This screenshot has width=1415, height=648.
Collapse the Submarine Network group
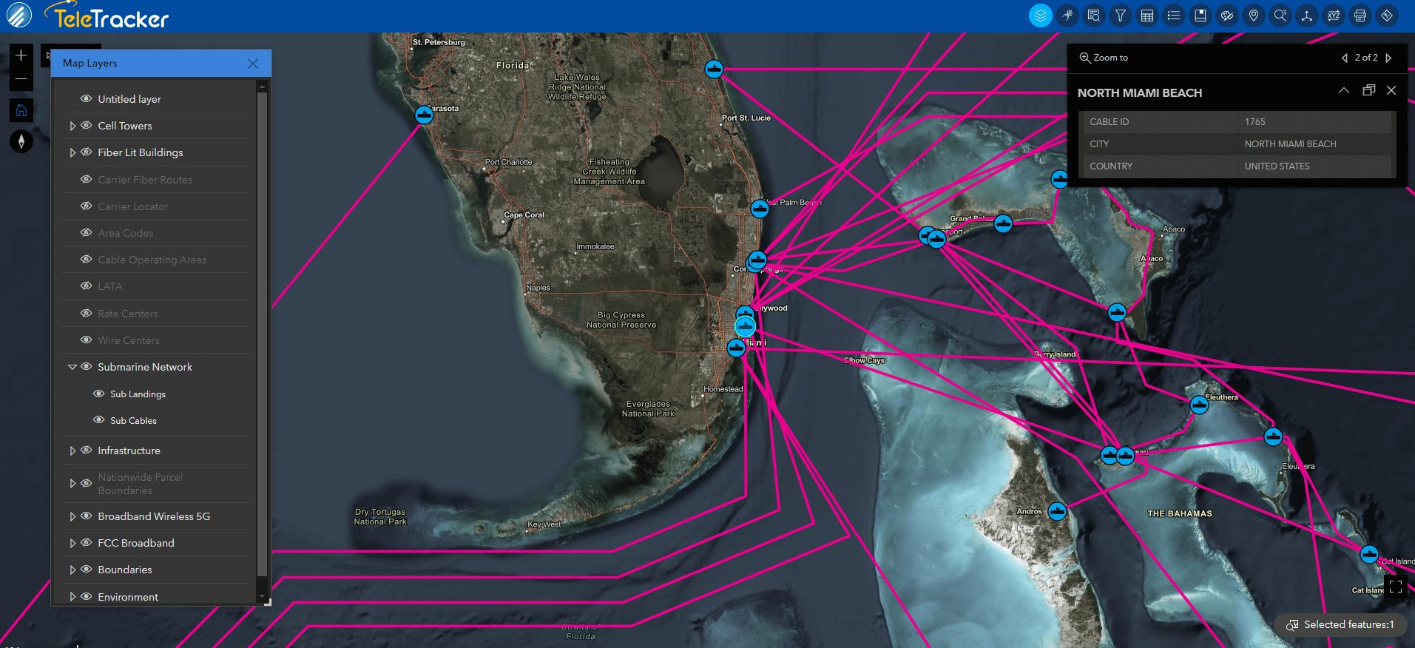coord(72,367)
